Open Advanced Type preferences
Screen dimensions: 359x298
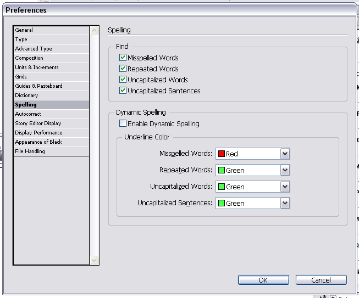tap(51, 49)
